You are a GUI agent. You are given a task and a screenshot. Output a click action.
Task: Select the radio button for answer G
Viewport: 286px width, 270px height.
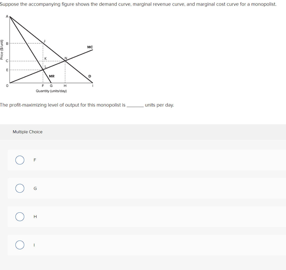(x=20, y=188)
